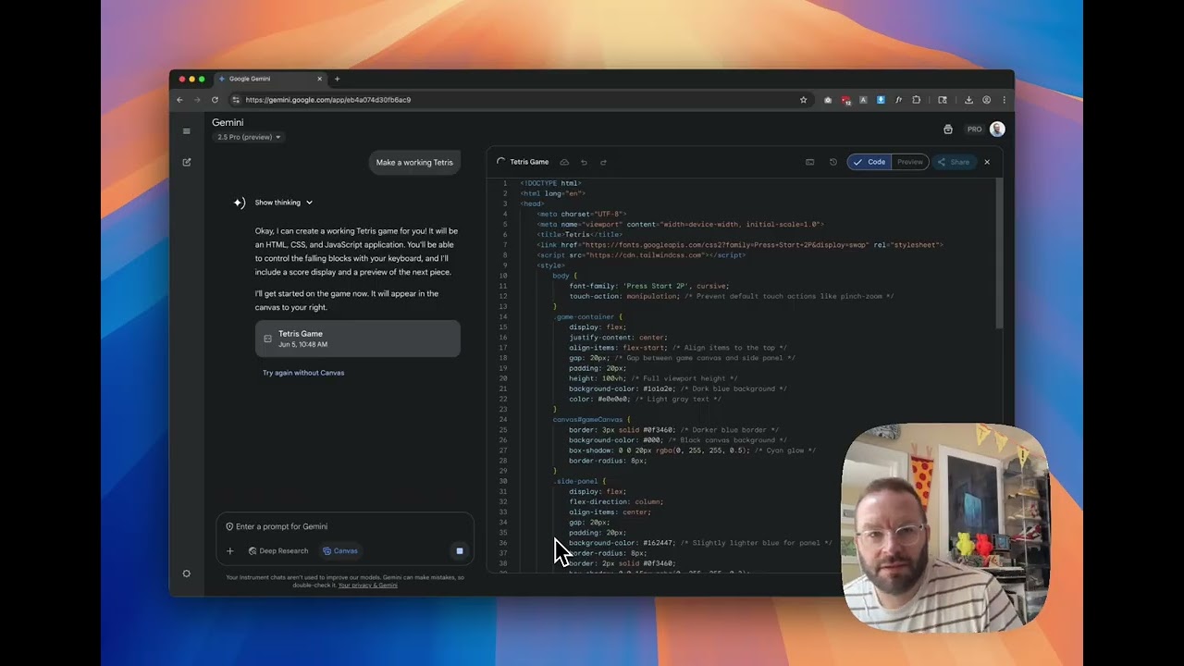
Task: Go forward in the browser
Action: click(x=197, y=100)
